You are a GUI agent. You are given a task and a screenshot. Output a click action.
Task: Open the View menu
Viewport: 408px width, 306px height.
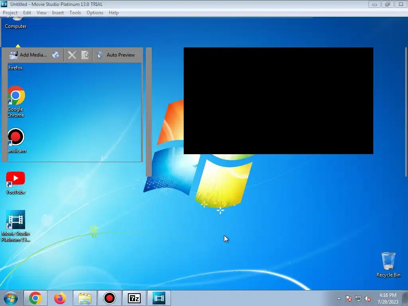point(41,13)
